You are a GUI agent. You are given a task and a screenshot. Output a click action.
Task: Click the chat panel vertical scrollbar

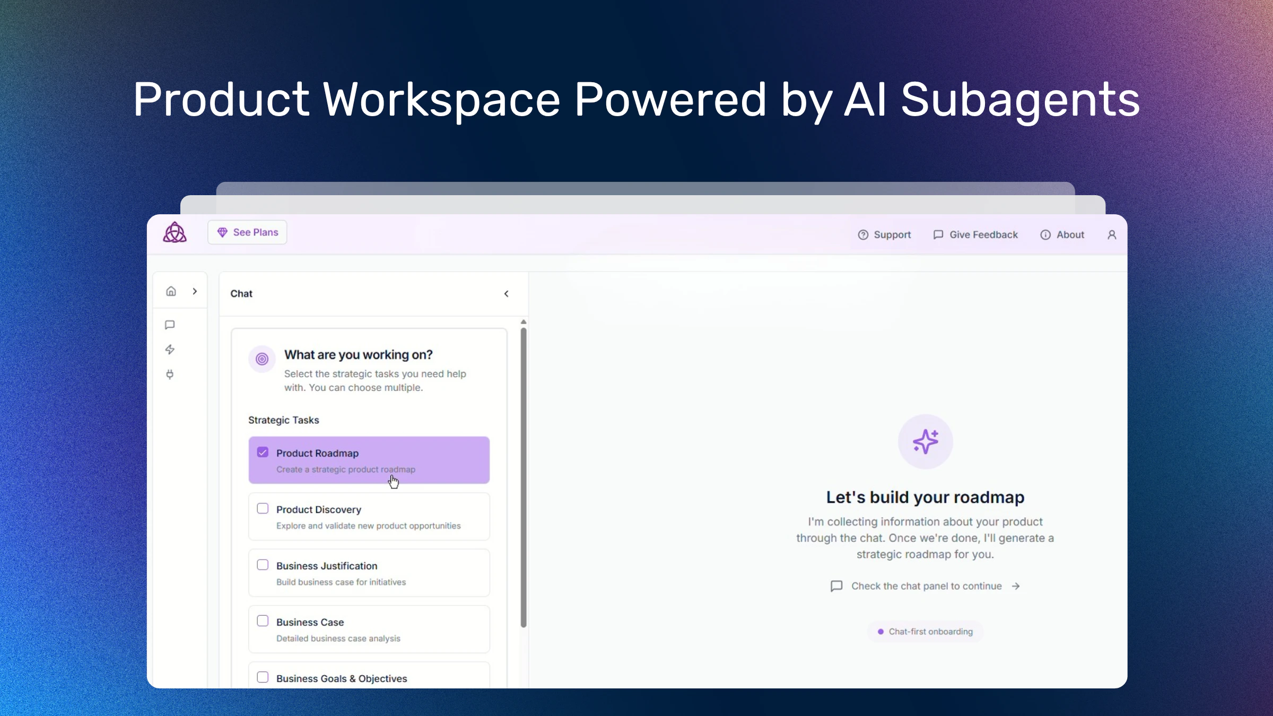[x=524, y=477]
